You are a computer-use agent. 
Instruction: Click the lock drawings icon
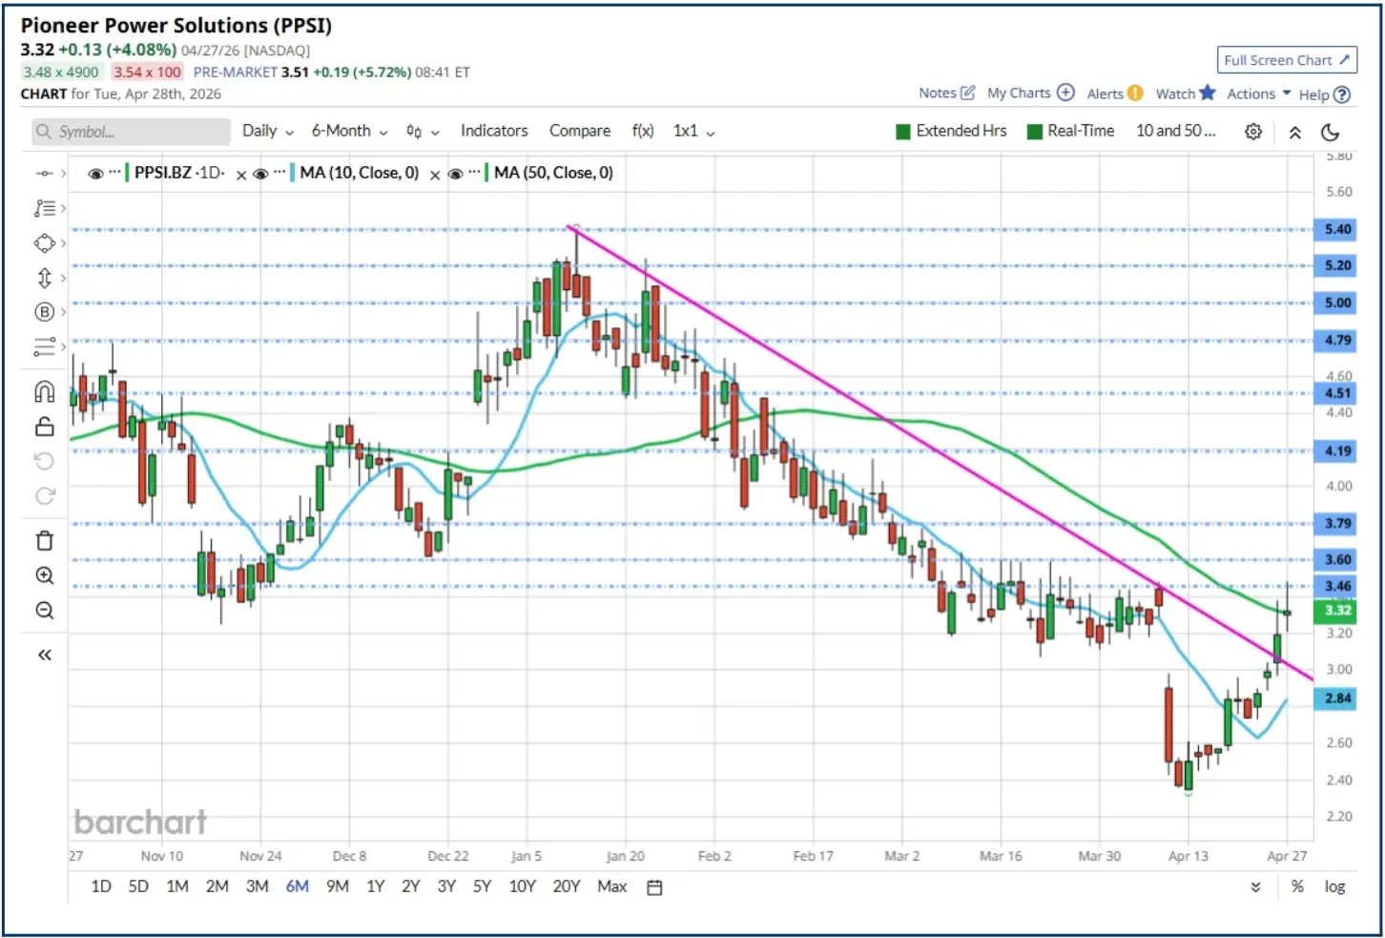(x=44, y=427)
